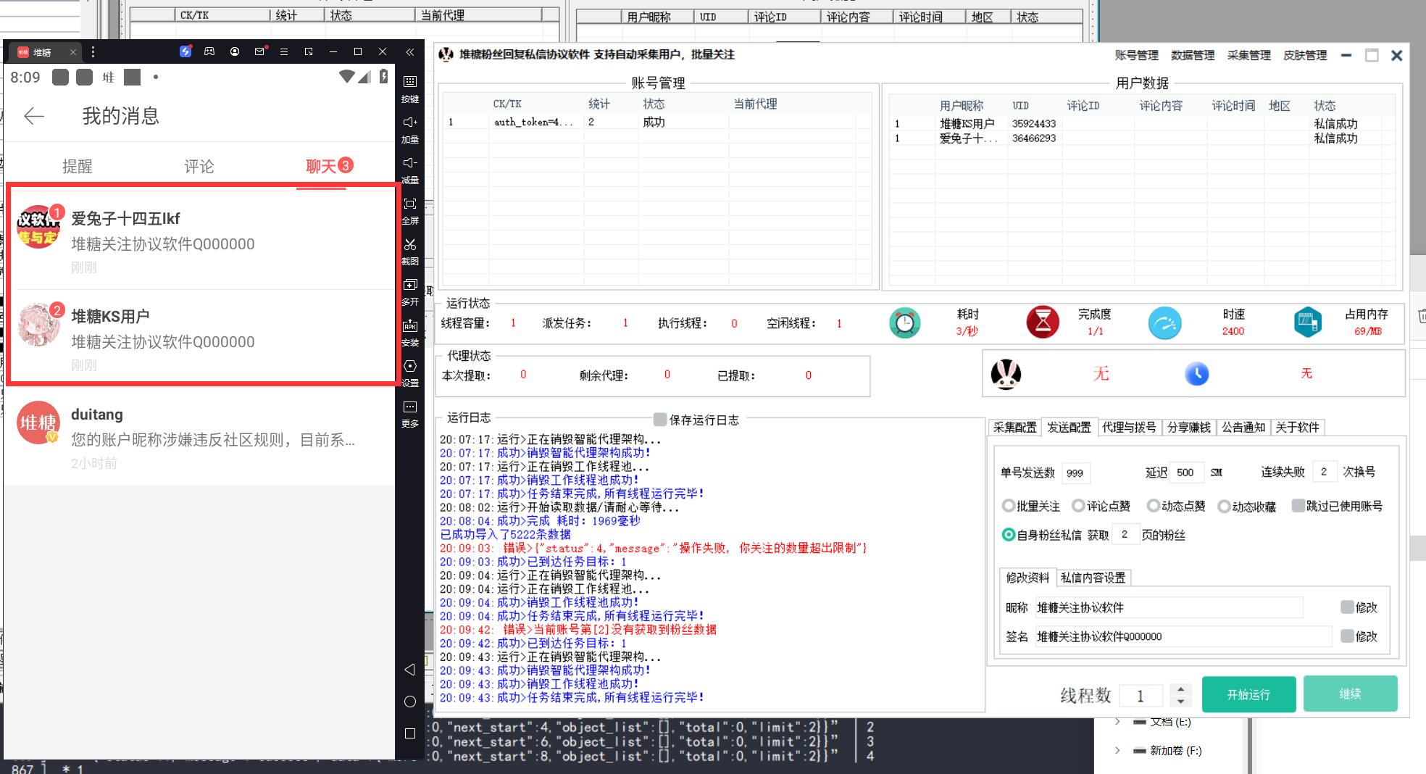Open the 私信内容设置 tab

pos(1093,578)
